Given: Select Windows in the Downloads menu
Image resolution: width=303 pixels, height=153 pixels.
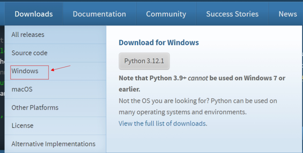Looking at the screenshot, I should (x=55, y=71).
